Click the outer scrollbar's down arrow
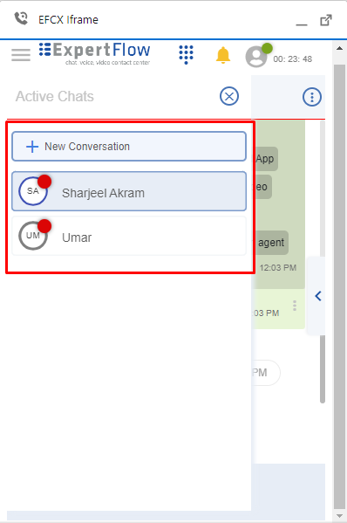The width and height of the screenshot is (347, 523). 339,516
